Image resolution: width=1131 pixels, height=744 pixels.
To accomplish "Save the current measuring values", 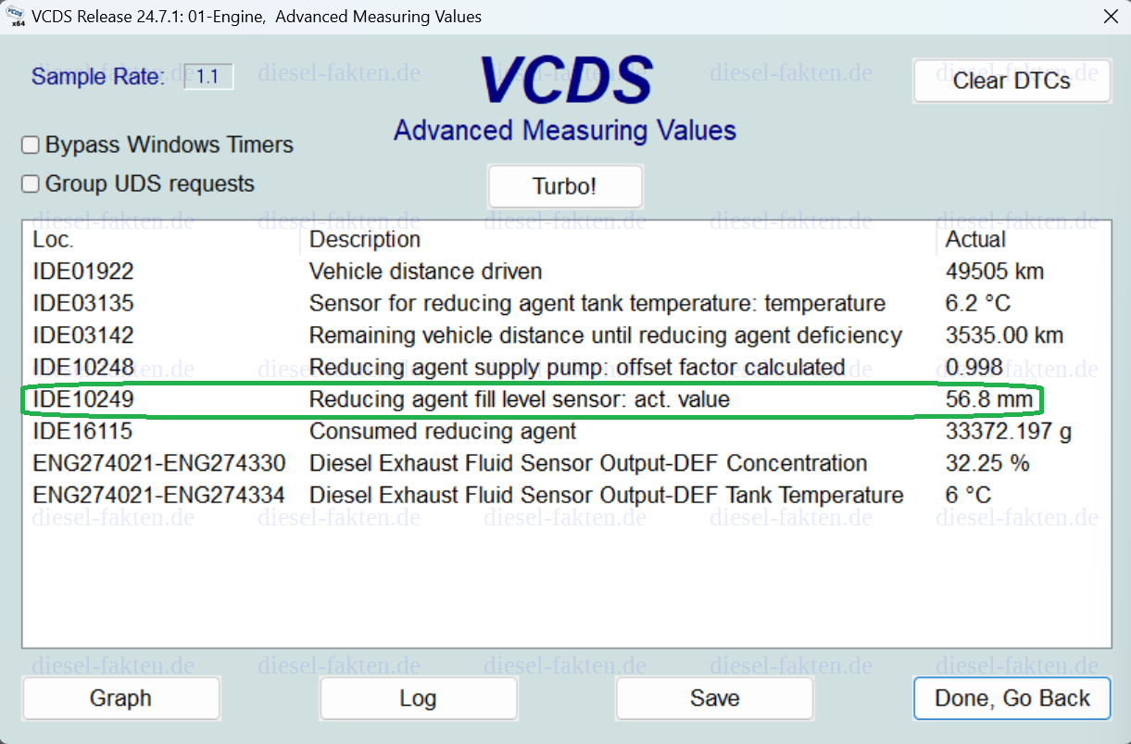I will click(714, 698).
